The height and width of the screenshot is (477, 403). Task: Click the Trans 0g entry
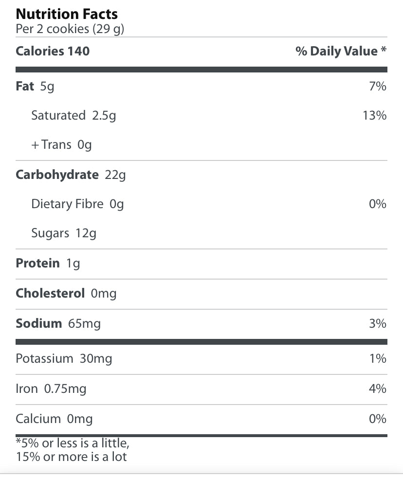tap(62, 145)
